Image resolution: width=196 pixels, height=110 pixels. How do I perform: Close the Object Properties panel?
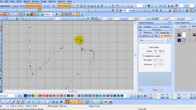click(x=171, y=22)
